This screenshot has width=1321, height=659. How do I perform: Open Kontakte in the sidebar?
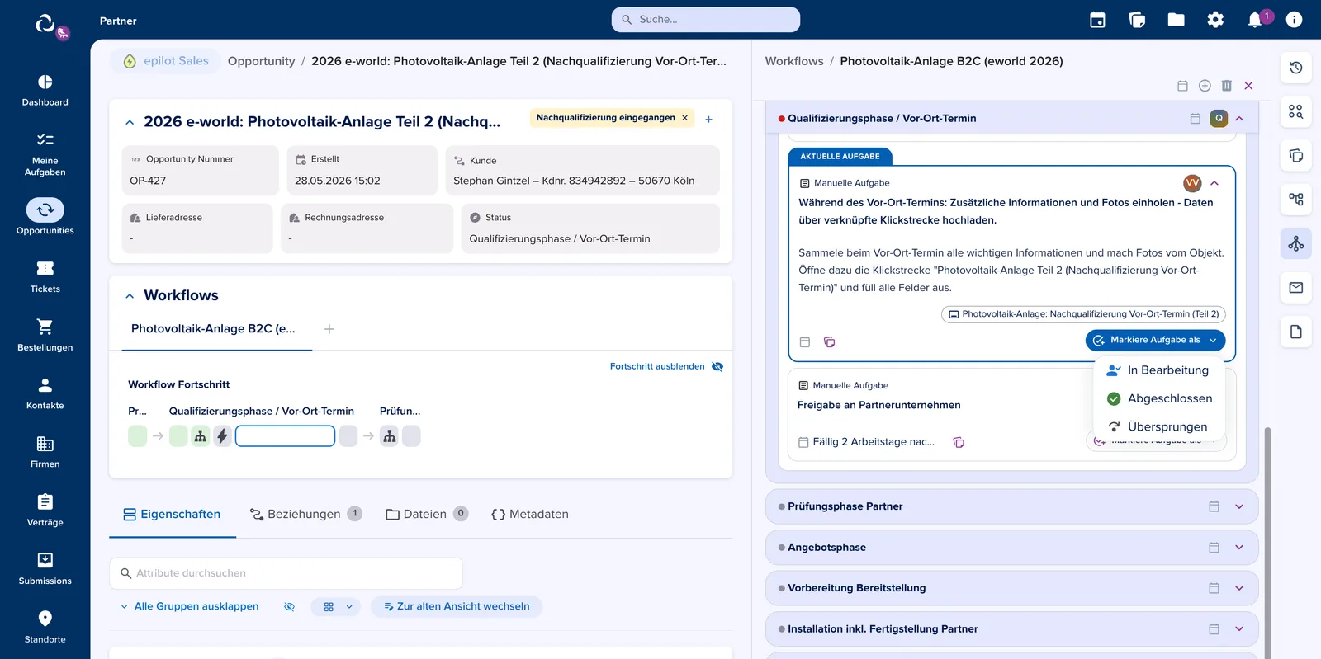[45, 393]
